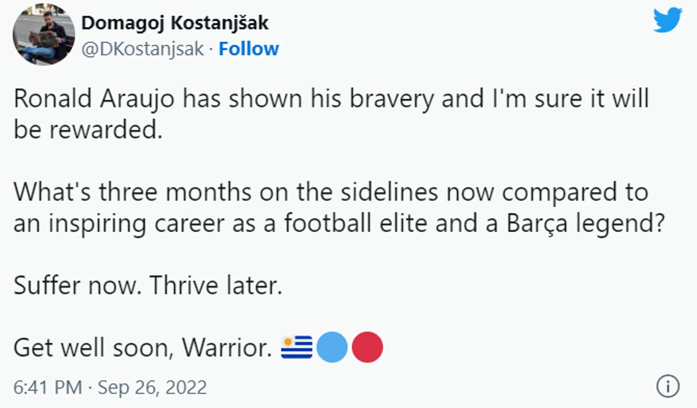697x408 pixels.
Task: Click the Uruguay flag emoji
Action: pos(296,347)
